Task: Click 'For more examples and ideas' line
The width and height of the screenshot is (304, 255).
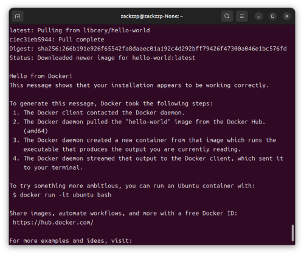Action: coord(71,240)
